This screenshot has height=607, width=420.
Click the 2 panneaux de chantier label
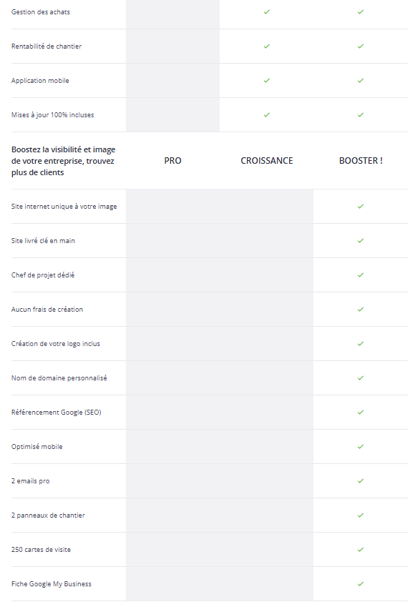click(x=48, y=515)
